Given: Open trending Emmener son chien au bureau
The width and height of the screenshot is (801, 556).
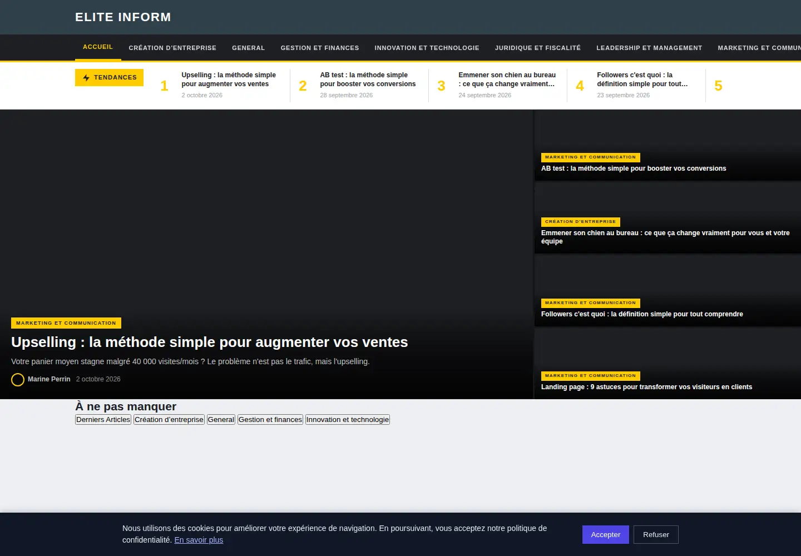Looking at the screenshot, I should pyautogui.click(x=507, y=80).
